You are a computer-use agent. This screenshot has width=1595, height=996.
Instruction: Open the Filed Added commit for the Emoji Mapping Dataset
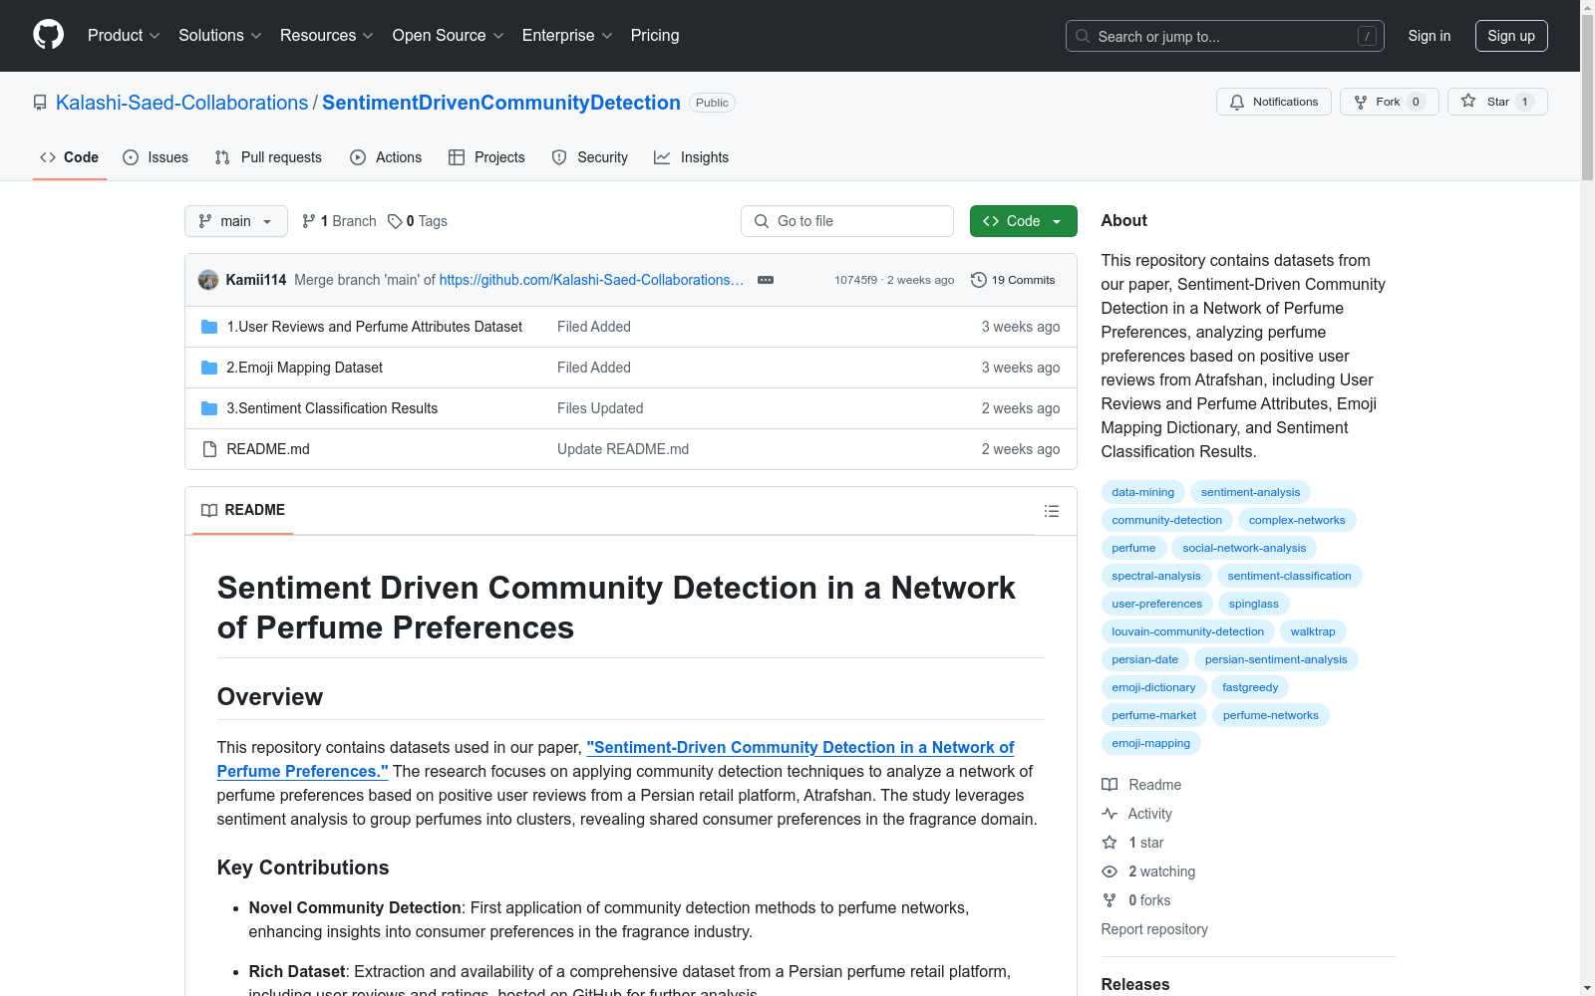pyautogui.click(x=594, y=368)
